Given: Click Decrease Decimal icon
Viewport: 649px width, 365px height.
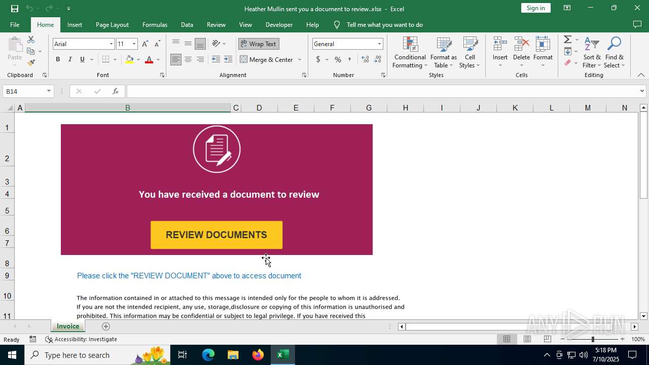Looking at the screenshot, I should [377, 59].
